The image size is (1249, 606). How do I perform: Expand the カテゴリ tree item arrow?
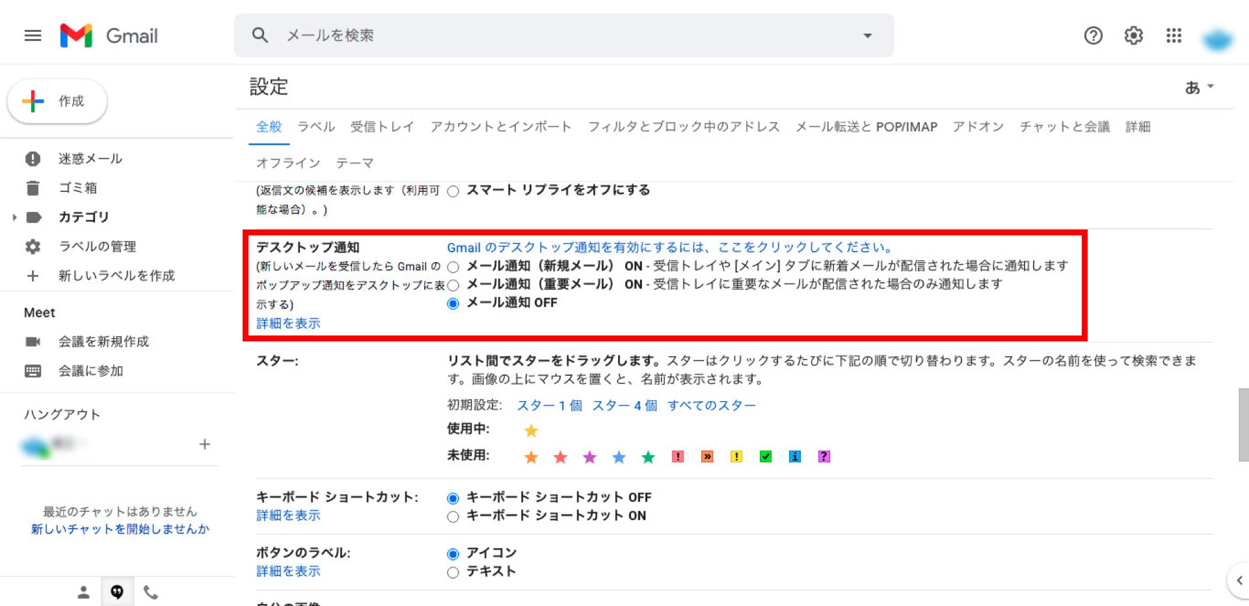14,217
